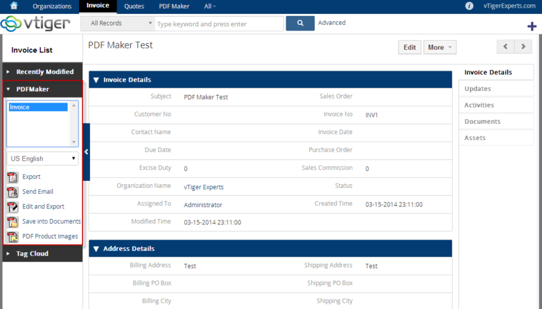
Task: Click the Invoice List heading
Action: click(x=32, y=50)
